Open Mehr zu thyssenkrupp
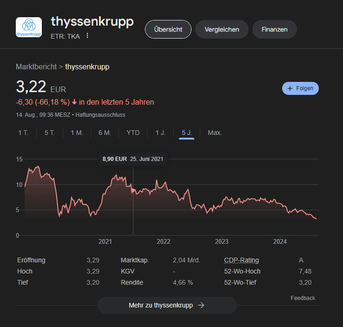Image resolution: width=343 pixels, height=327 pixels. click(167, 305)
